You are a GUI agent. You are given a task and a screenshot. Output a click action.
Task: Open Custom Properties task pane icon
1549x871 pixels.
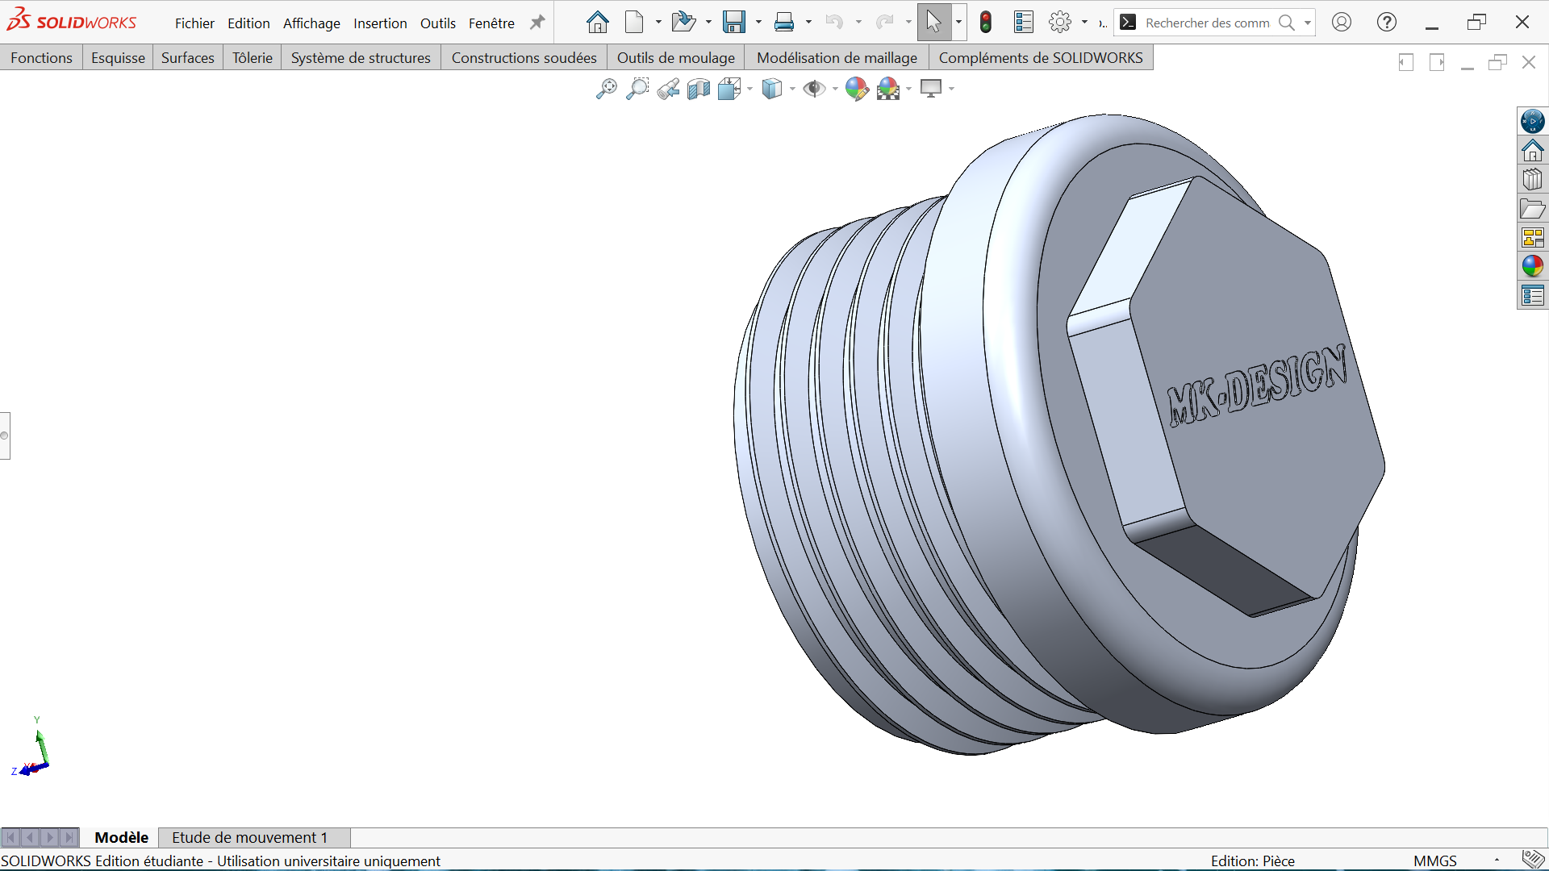[x=1533, y=296]
